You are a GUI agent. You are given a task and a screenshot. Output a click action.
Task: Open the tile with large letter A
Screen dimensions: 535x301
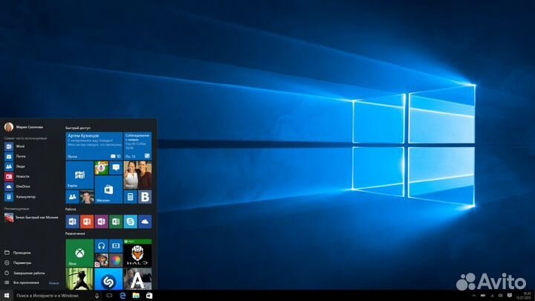point(137,279)
